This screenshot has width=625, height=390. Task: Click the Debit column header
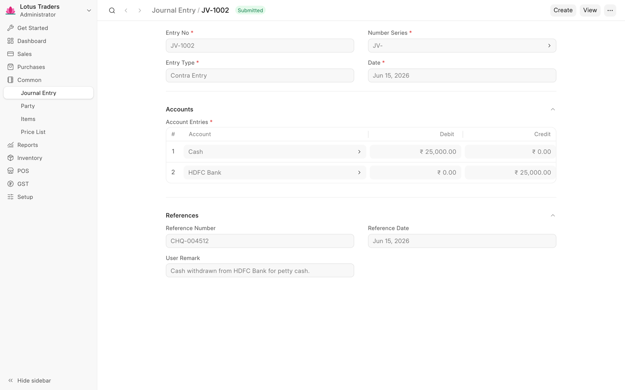(447, 134)
